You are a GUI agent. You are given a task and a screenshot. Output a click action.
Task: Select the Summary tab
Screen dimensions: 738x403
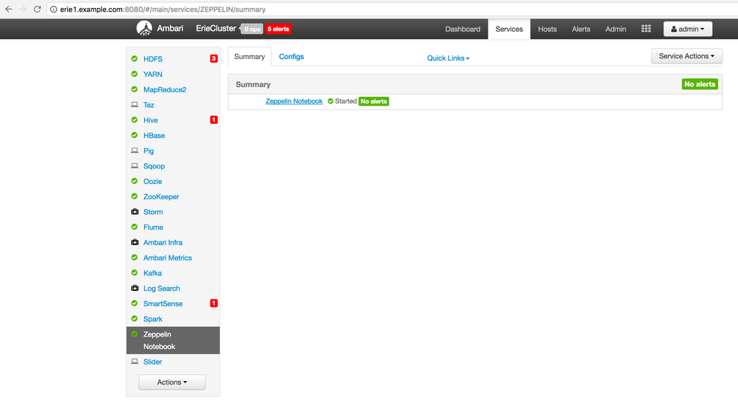pos(250,56)
